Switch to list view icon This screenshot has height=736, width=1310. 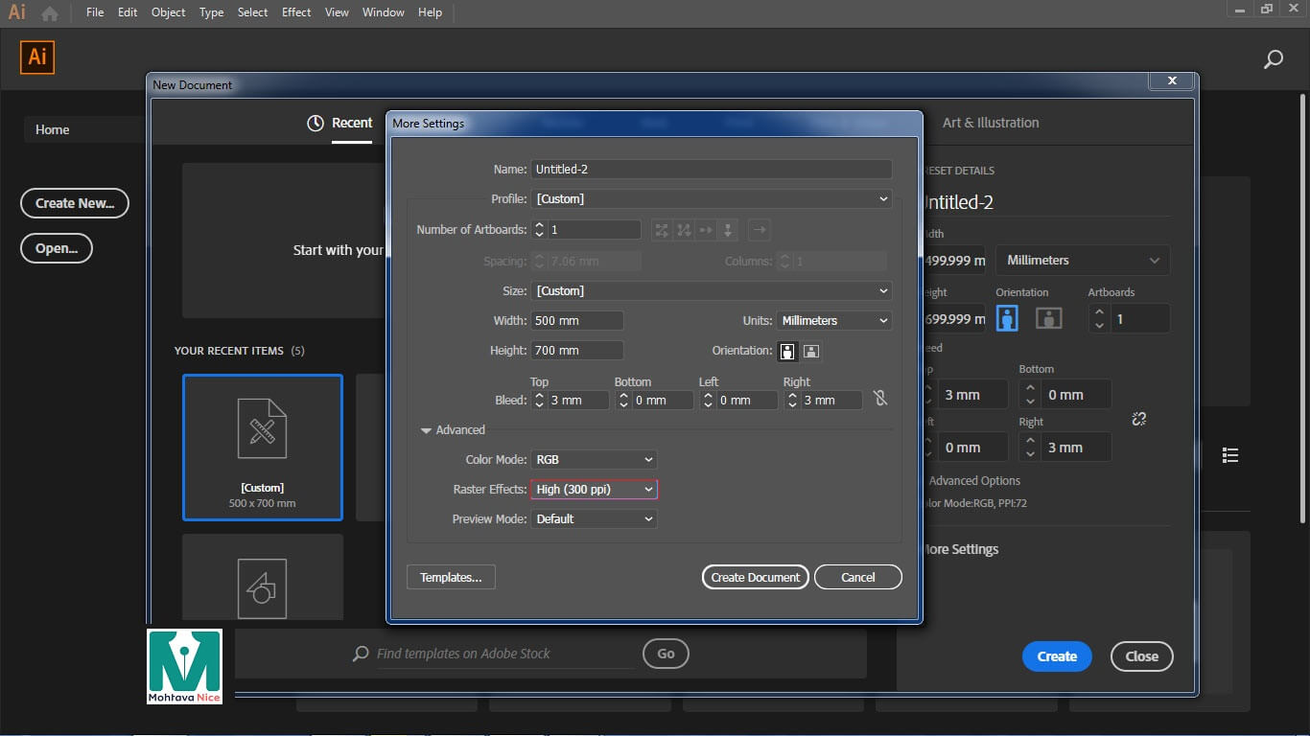click(1230, 455)
